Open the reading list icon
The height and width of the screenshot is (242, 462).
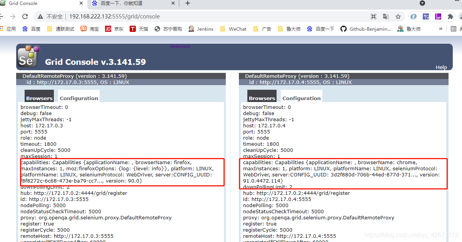click(454, 28)
